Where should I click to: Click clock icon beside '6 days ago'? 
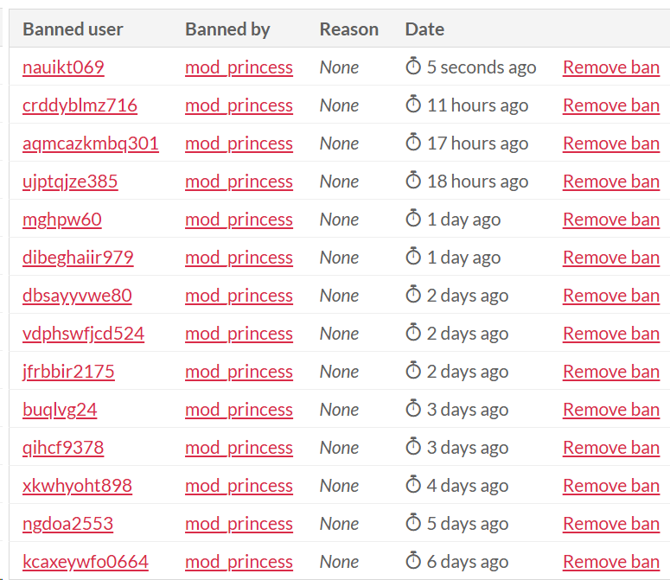(x=413, y=561)
